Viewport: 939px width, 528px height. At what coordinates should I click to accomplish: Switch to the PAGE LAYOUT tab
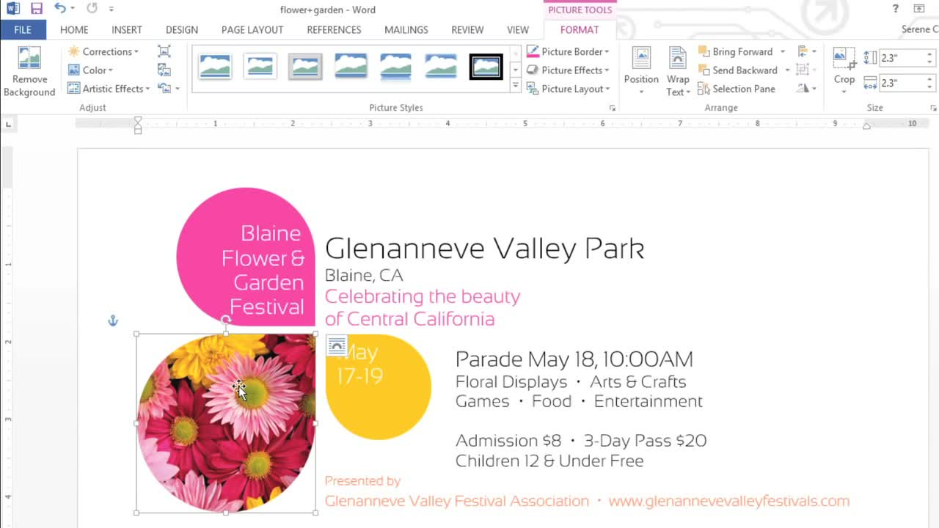(x=252, y=30)
